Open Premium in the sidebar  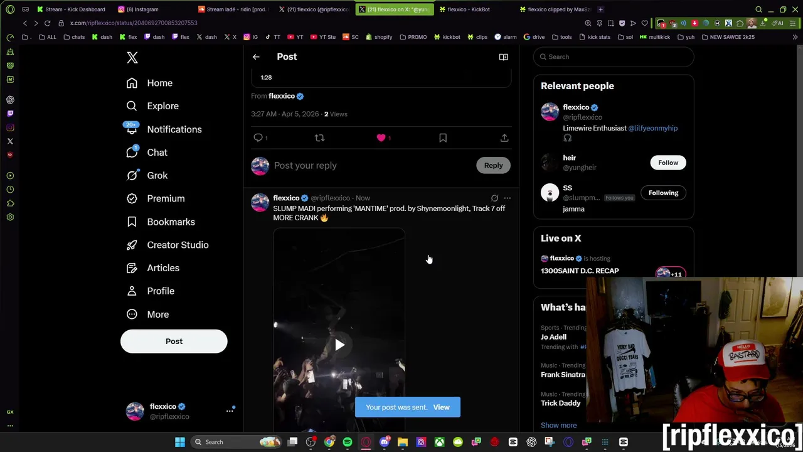tap(155, 198)
